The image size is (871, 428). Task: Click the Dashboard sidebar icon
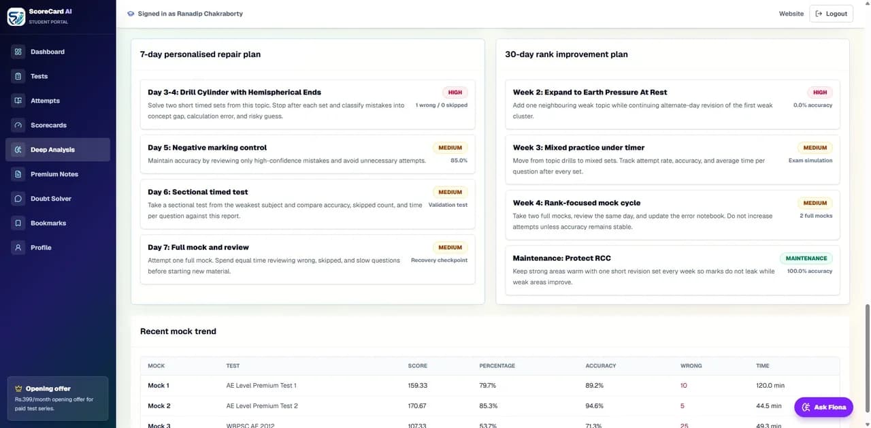[18, 52]
